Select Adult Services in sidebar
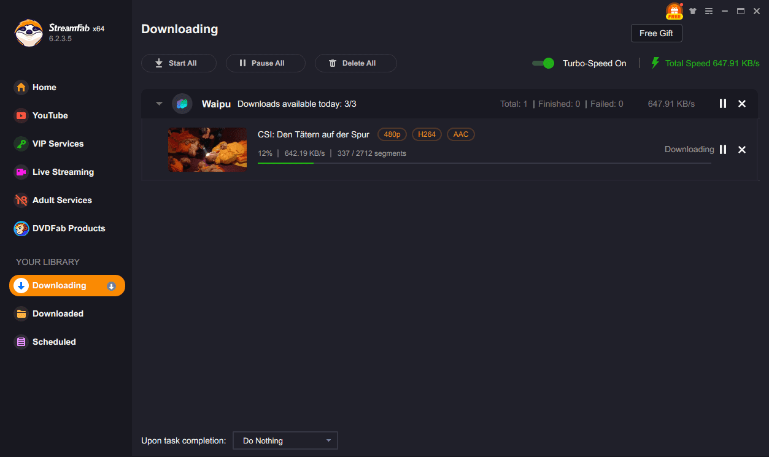 pos(62,200)
